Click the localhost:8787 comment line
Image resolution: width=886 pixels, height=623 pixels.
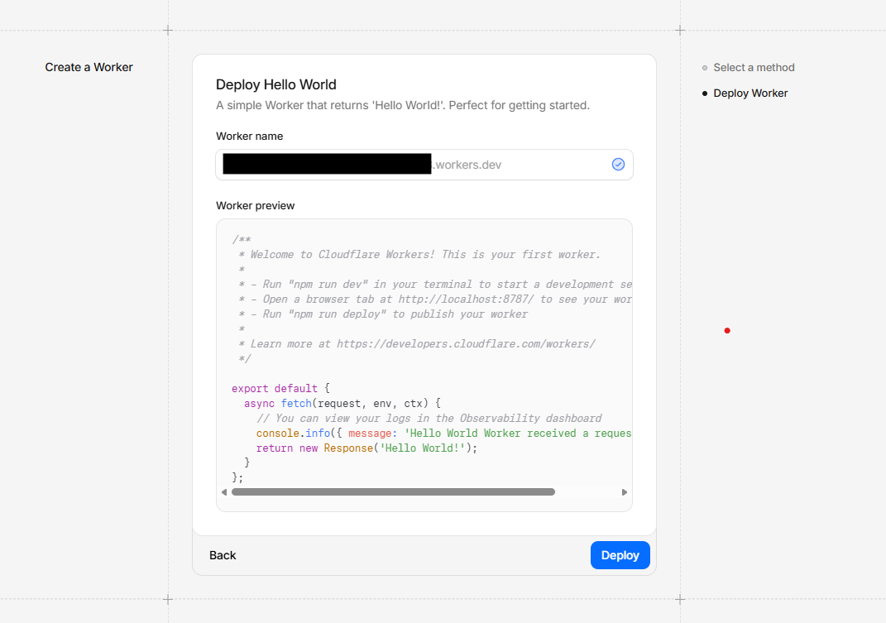coord(434,299)
